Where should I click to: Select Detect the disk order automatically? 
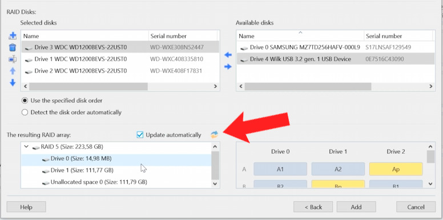pos(71,112)
